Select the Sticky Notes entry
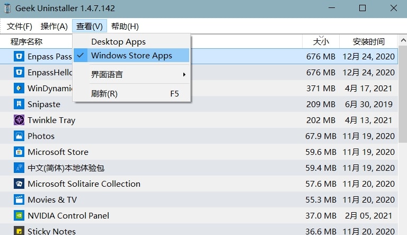407x235 pixels. click(51, 231)
